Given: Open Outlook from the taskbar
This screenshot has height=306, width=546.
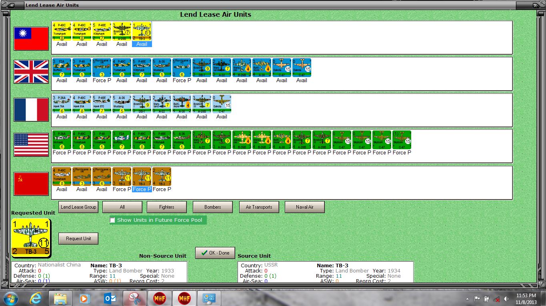Looking at the screenshot, I should coord(110,298).
